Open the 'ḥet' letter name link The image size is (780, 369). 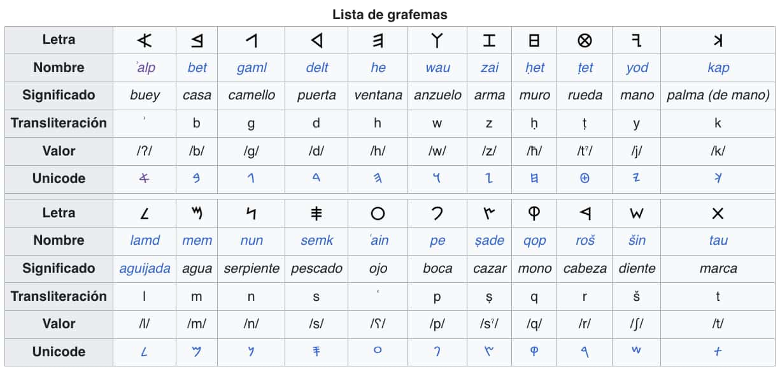[x=534, y=68]
